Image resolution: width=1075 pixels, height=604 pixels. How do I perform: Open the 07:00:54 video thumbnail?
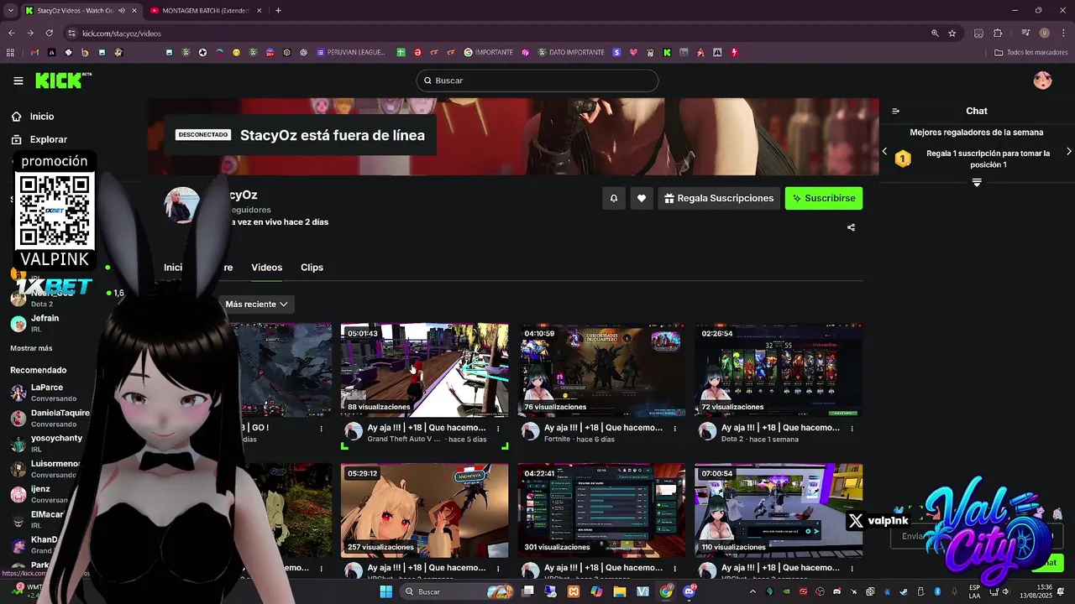(x=779, y=510)
